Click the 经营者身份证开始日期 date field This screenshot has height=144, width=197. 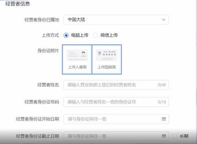click(x=116, y=119)
